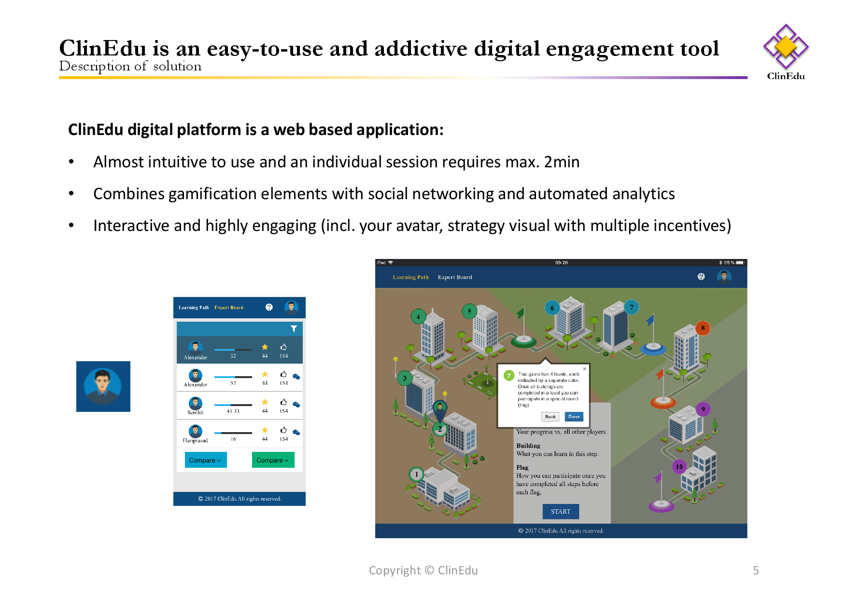The height and width of the screenshot is (598, 847).
Task: Open profile avatar in tablet header
Action: click(x=724, y=276)
